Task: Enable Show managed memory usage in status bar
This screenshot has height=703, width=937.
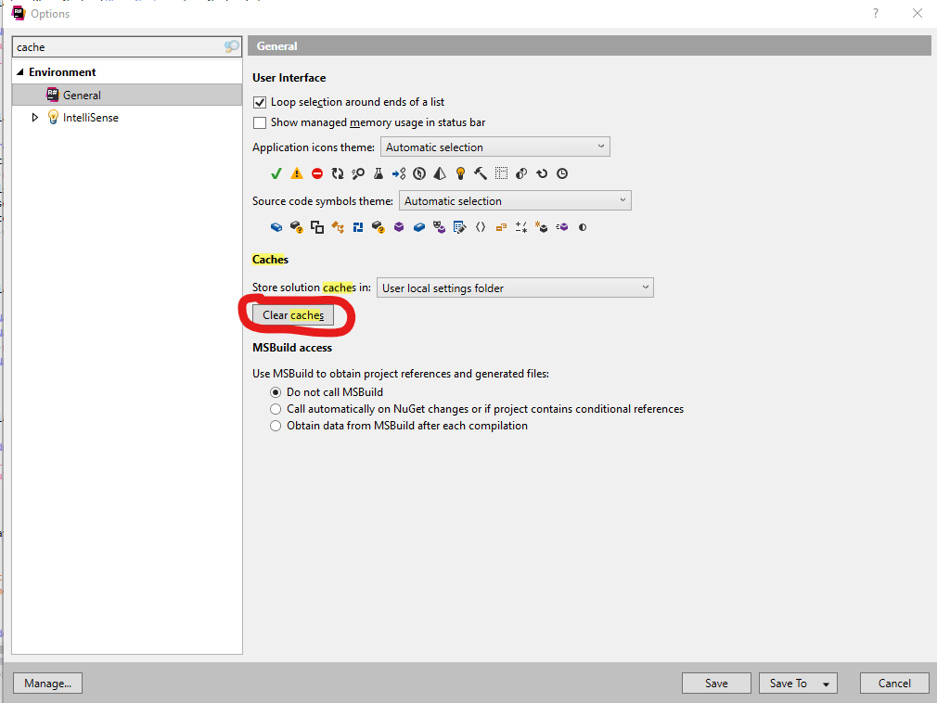Action: (260, 122)
